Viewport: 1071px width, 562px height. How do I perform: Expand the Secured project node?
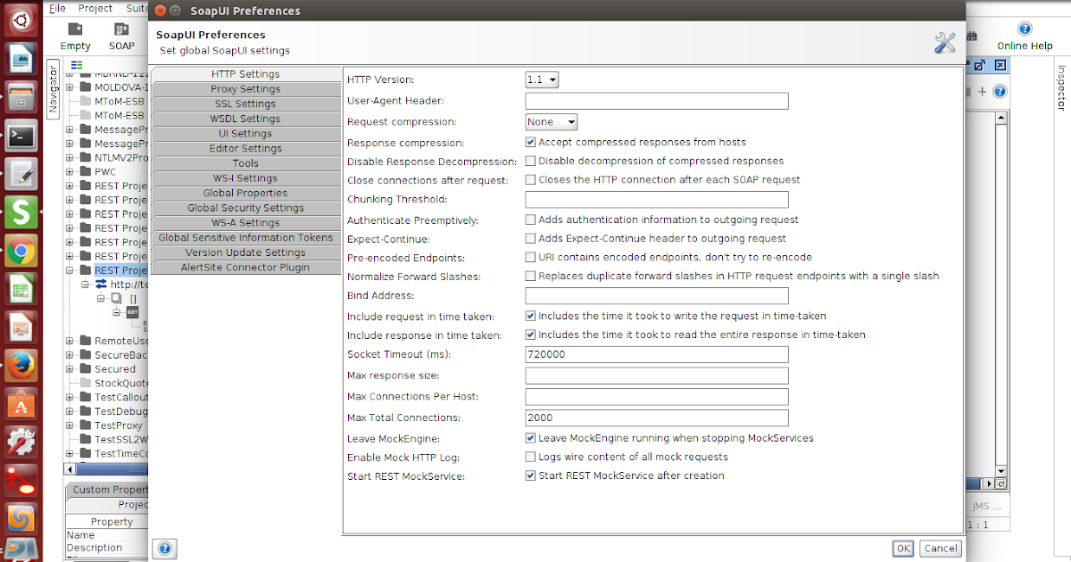70,369
